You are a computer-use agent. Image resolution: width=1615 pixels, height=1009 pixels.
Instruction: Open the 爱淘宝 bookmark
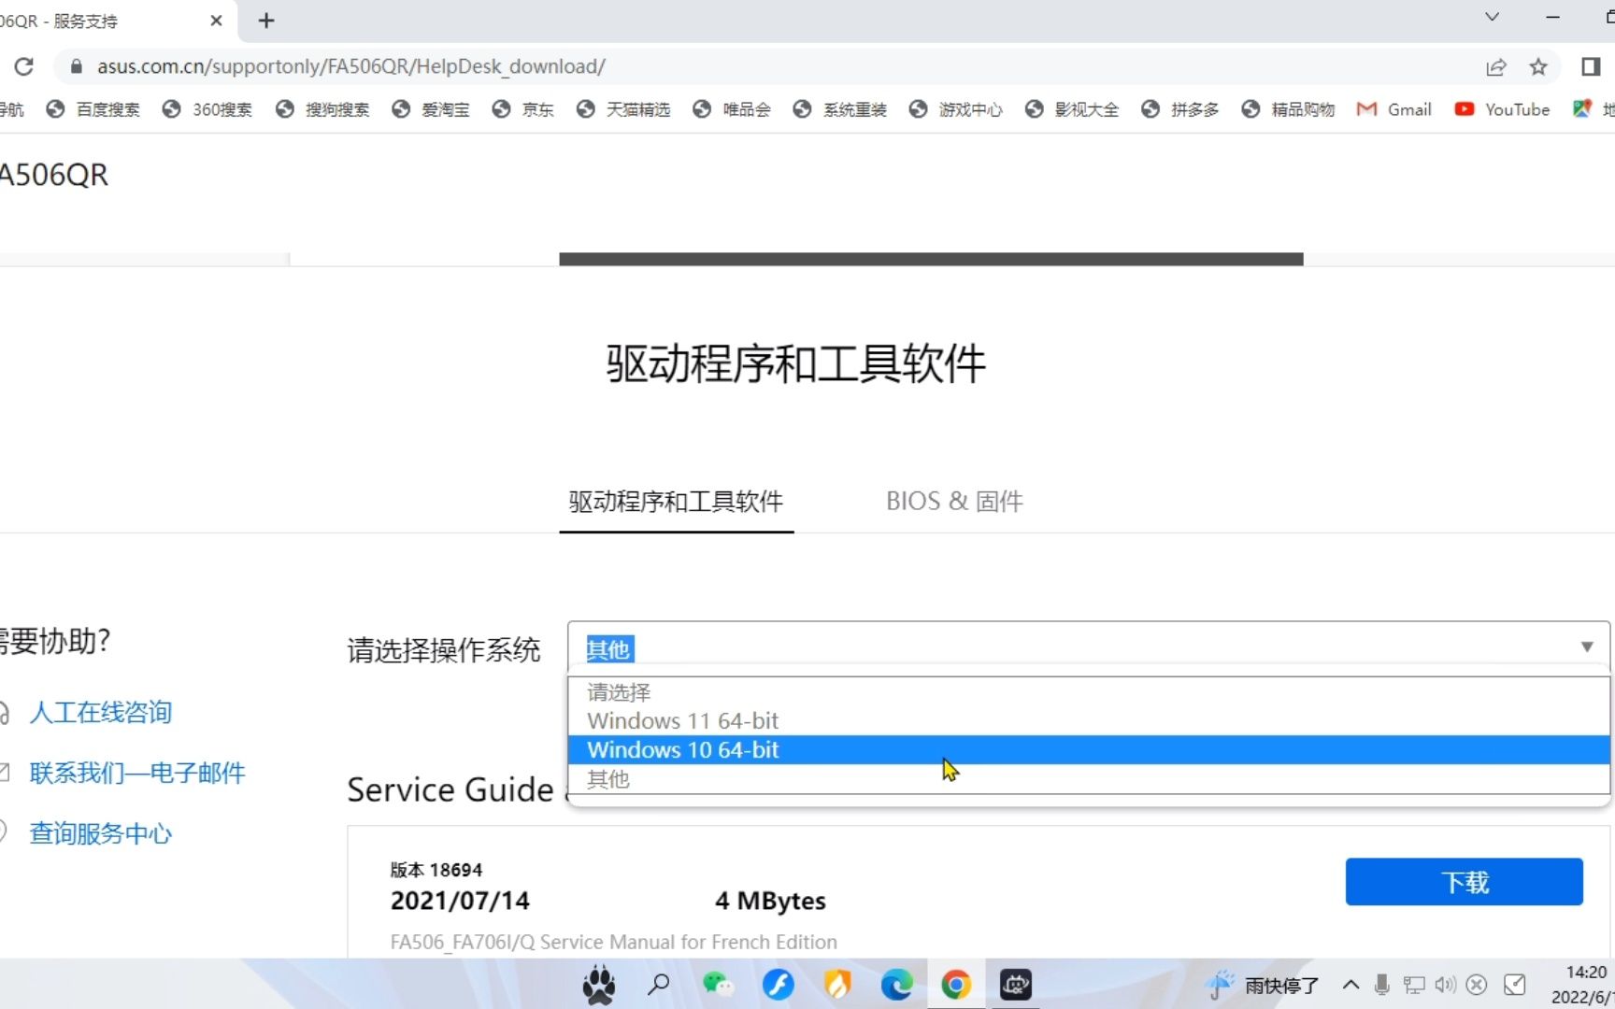[x=431, y=109]
